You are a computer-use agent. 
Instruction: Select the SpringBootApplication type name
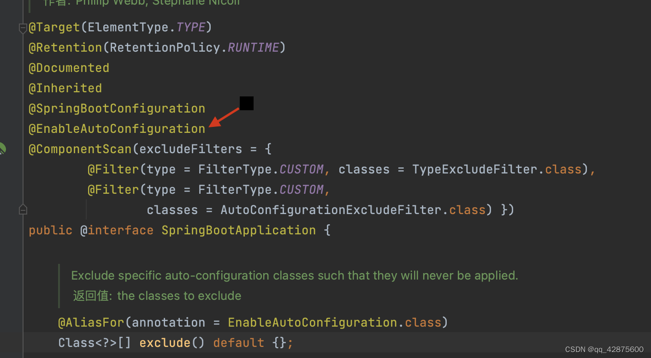click(239, 230)
